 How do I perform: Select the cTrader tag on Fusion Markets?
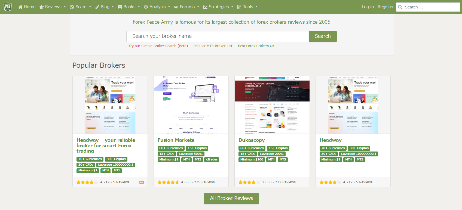[x=212, y=160]
